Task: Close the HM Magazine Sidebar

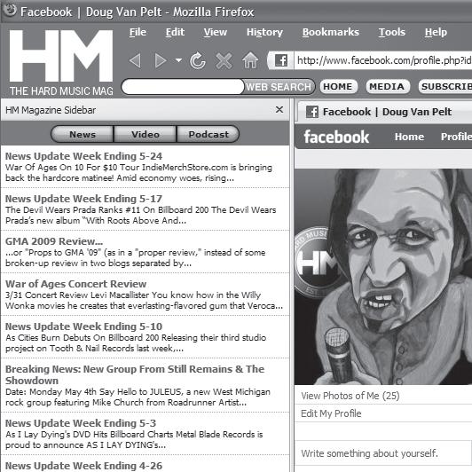Action: tap(279, 110)
